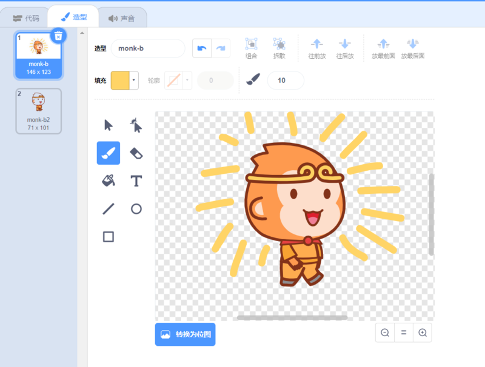Select the monk-b costume thumbnail
The height and width of the screenshot is (367, 485).
tap(38, 56)
